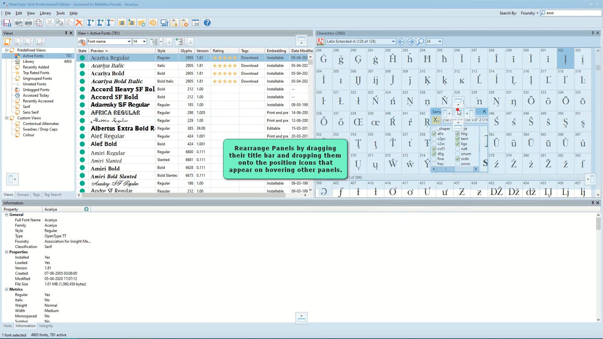The height and width of the screenshot is (339, 603).
Task: Click the new view icon in Views panel
Action: [8, 42]
